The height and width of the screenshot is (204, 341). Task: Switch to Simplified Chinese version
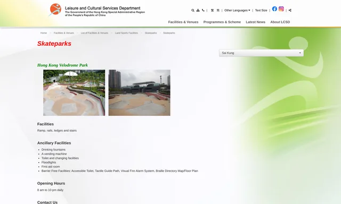click(x=218, y=10)
